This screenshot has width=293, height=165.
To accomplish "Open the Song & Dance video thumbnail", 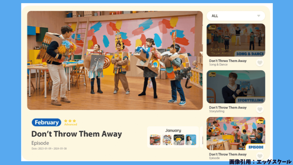I will point(236,40).
